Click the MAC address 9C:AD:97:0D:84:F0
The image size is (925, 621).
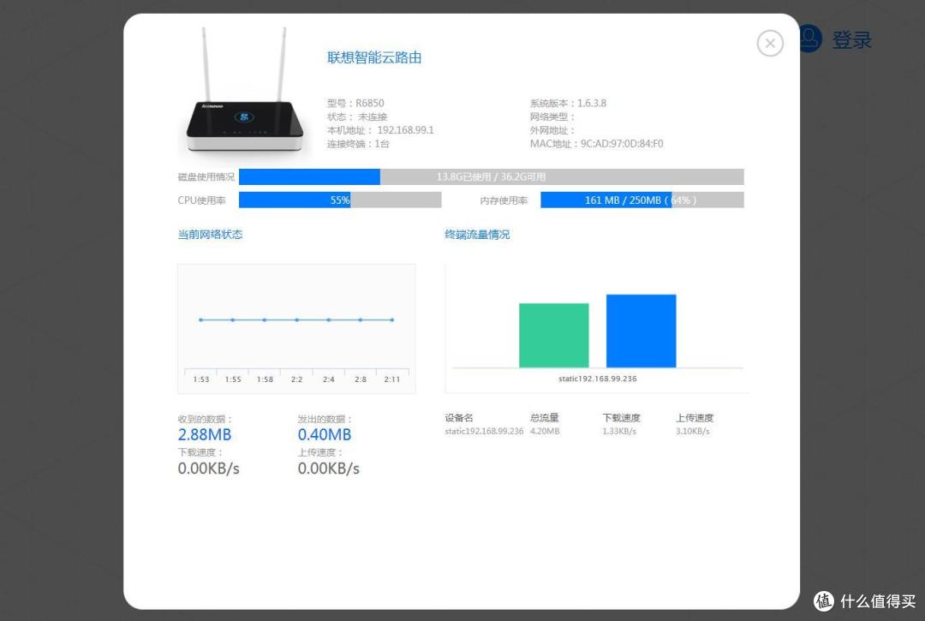tap(622, 143)
